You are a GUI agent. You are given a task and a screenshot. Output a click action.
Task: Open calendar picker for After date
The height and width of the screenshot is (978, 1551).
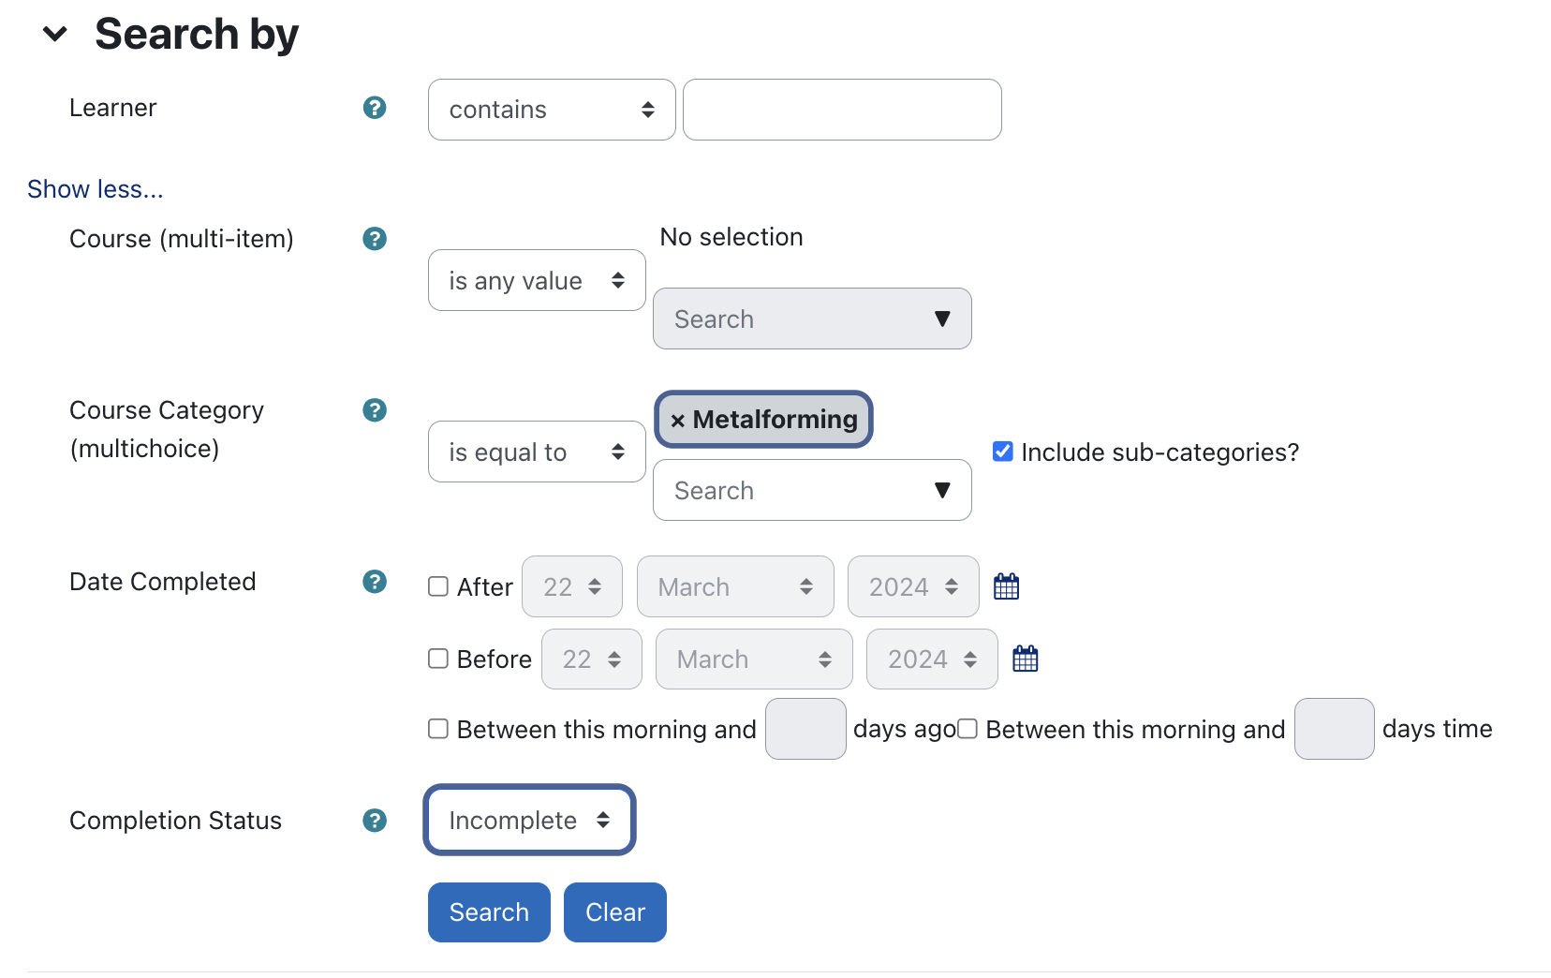click(x=1006, y=586)
